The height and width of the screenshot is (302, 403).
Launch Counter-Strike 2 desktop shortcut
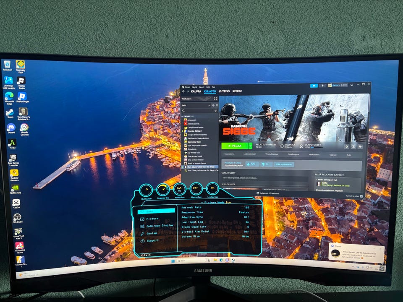[x=20, y=261]
